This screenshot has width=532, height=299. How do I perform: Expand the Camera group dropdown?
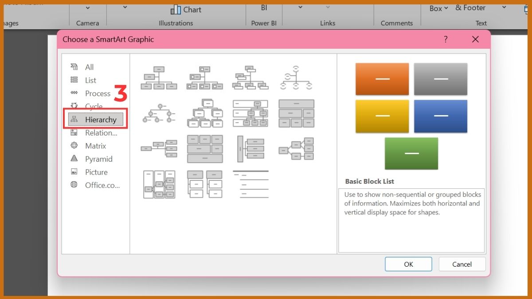pos(87,8)
